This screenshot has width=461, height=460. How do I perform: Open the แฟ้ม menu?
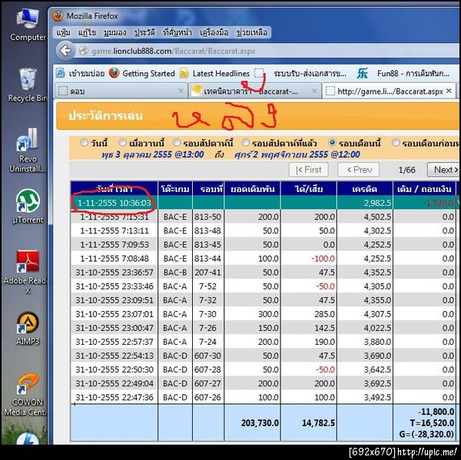[x=63, y=32]
